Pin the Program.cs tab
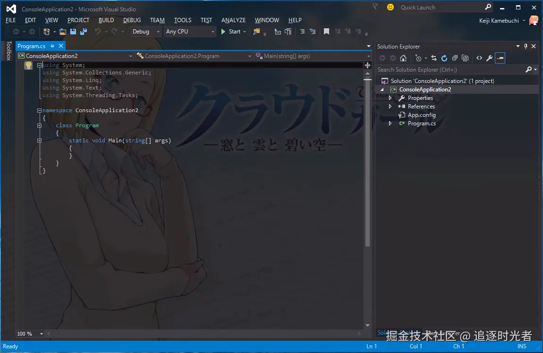 click(x=52, y=46)
